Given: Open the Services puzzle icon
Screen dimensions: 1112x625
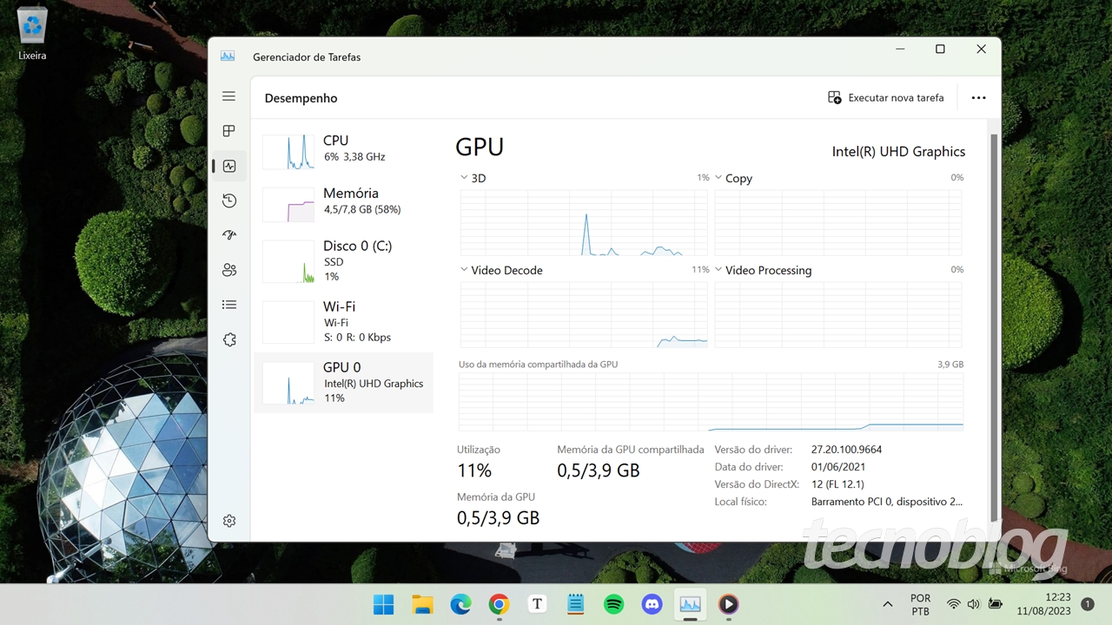Looking at the screenshot, I should point(229,339).
